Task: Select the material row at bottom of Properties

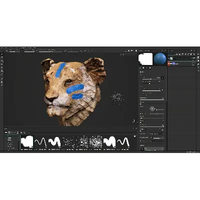Action: pos(152,149)
